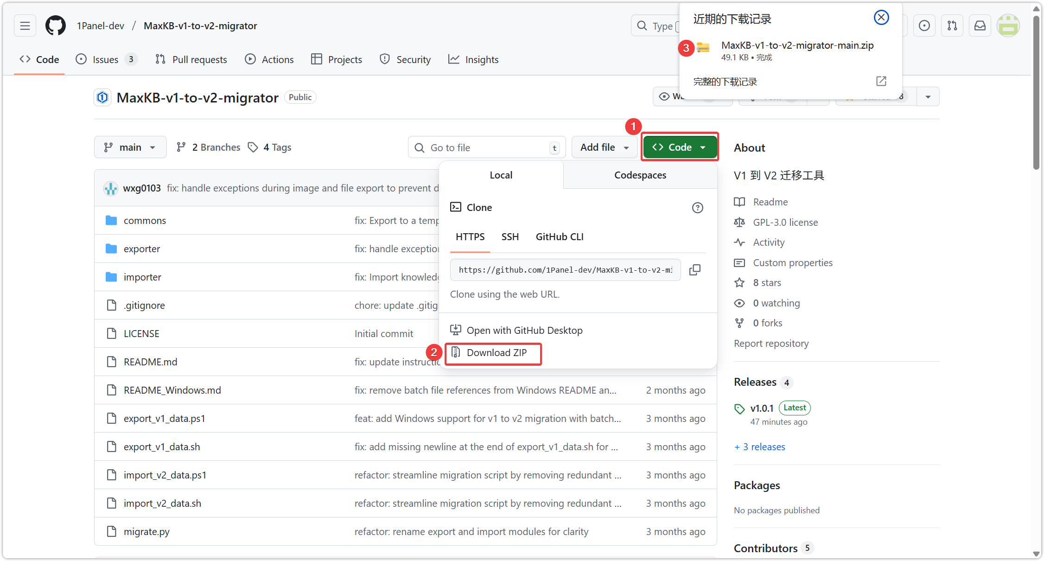
Task: Open the hamburger navigation menu
Action: click(x=25, y=25)
